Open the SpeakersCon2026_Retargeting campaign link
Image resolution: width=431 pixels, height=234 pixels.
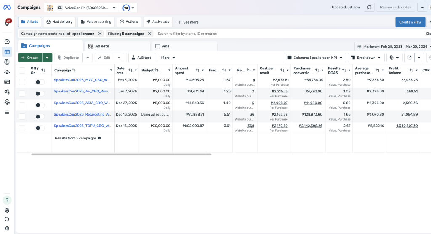click(x=82, y=114)
